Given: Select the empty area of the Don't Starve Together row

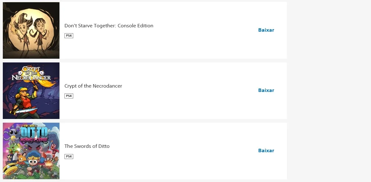Looking at the screenshot, I should (x=203, y=30).
